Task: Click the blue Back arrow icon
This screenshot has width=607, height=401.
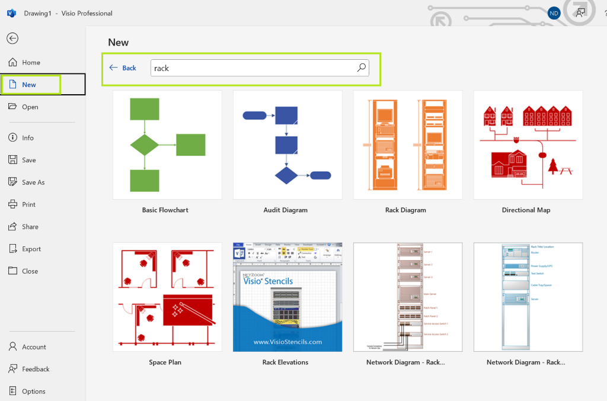Action: click(113, 68)
